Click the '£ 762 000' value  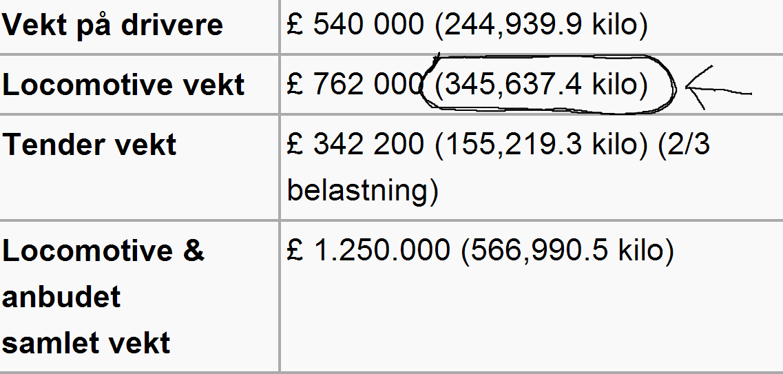[355, 85]
